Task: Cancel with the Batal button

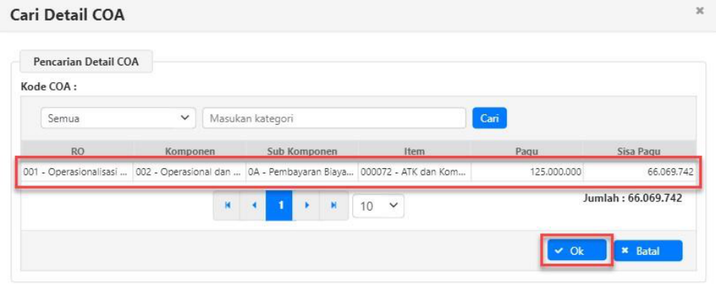Action: click(x=648, y=250)
